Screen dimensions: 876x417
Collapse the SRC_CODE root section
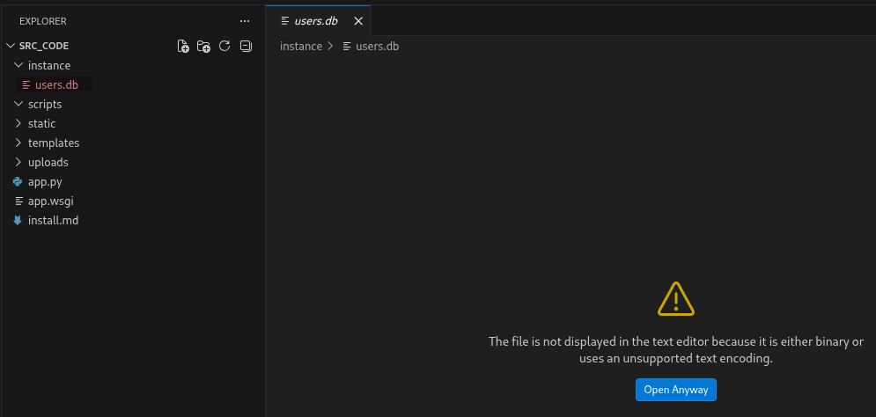click(11, 46)
